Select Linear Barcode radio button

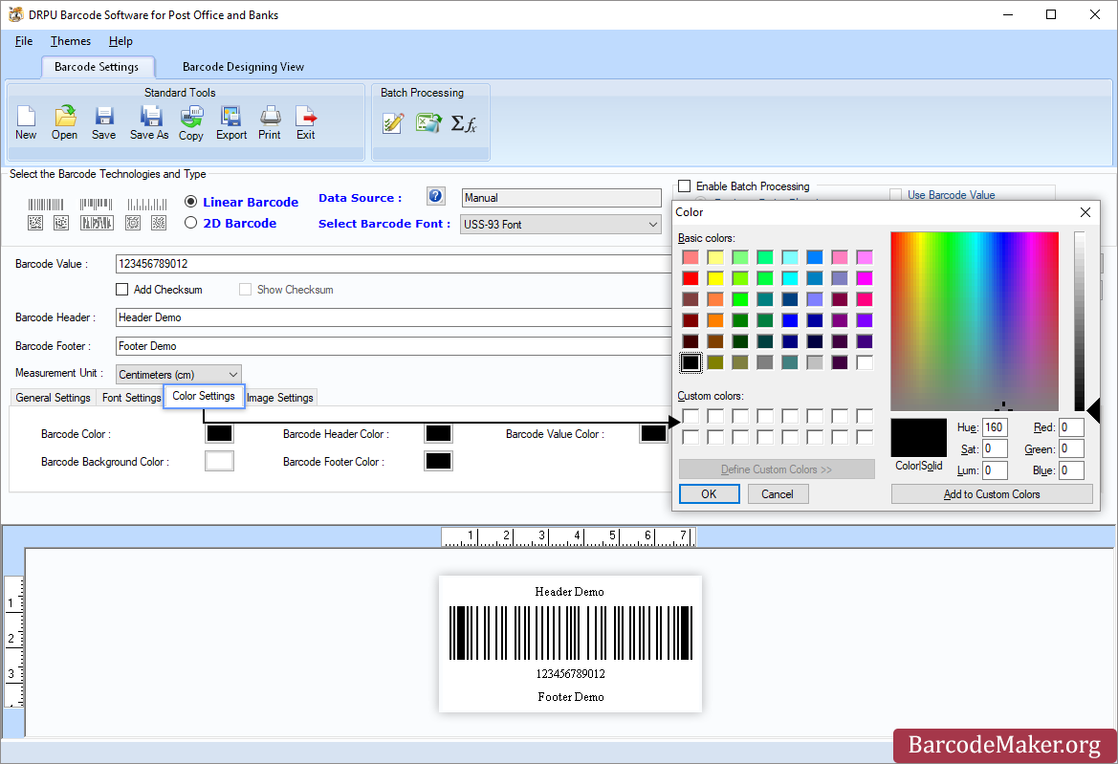tap(190, 202)
